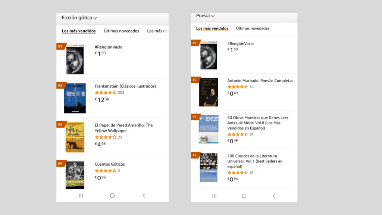Tap Android home icon in right phone
This screenshot has width=382, height=215.
[x=244, y=196]
